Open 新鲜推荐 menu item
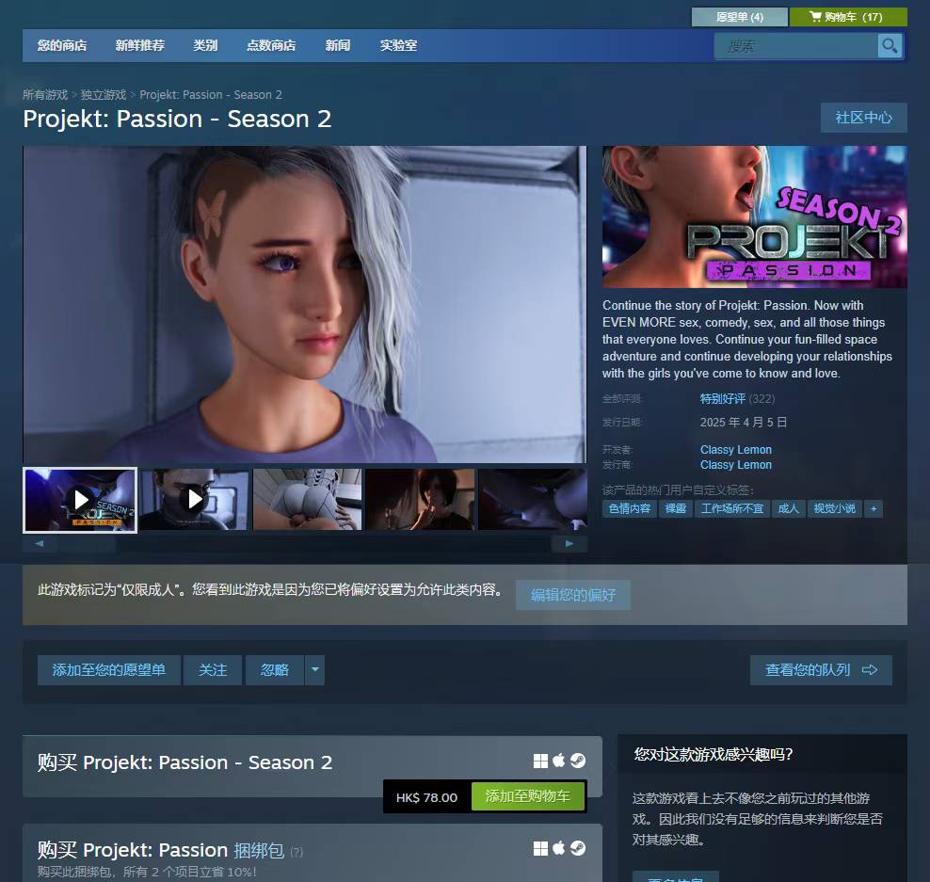 (140, 46)
